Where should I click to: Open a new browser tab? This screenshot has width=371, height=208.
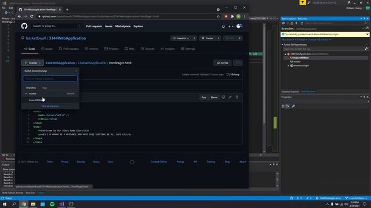coord(67,9)
